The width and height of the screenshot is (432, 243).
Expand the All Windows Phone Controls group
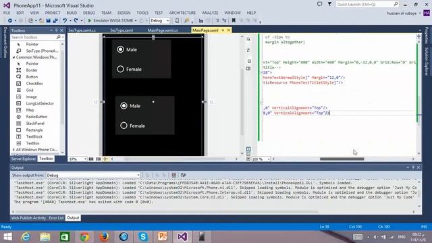tap(13, 150)
